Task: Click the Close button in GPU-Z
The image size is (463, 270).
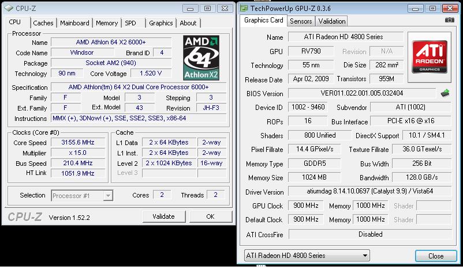Action: coord(436,256)
